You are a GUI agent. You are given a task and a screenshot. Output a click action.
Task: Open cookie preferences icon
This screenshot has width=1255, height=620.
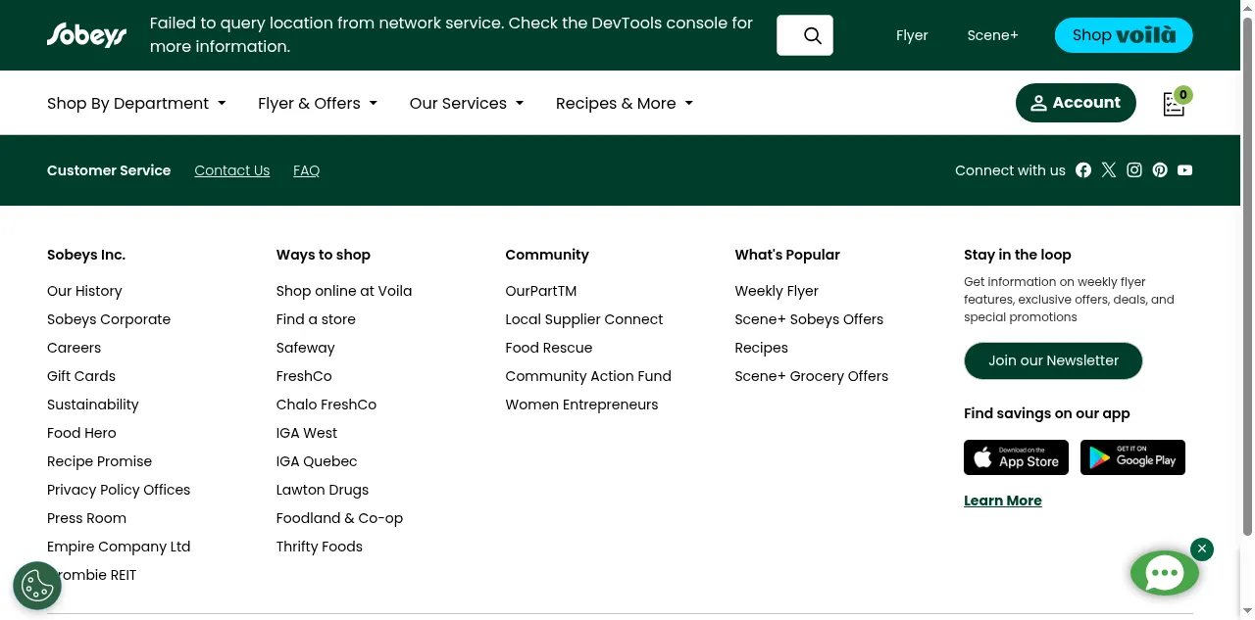tap(37, 586)
